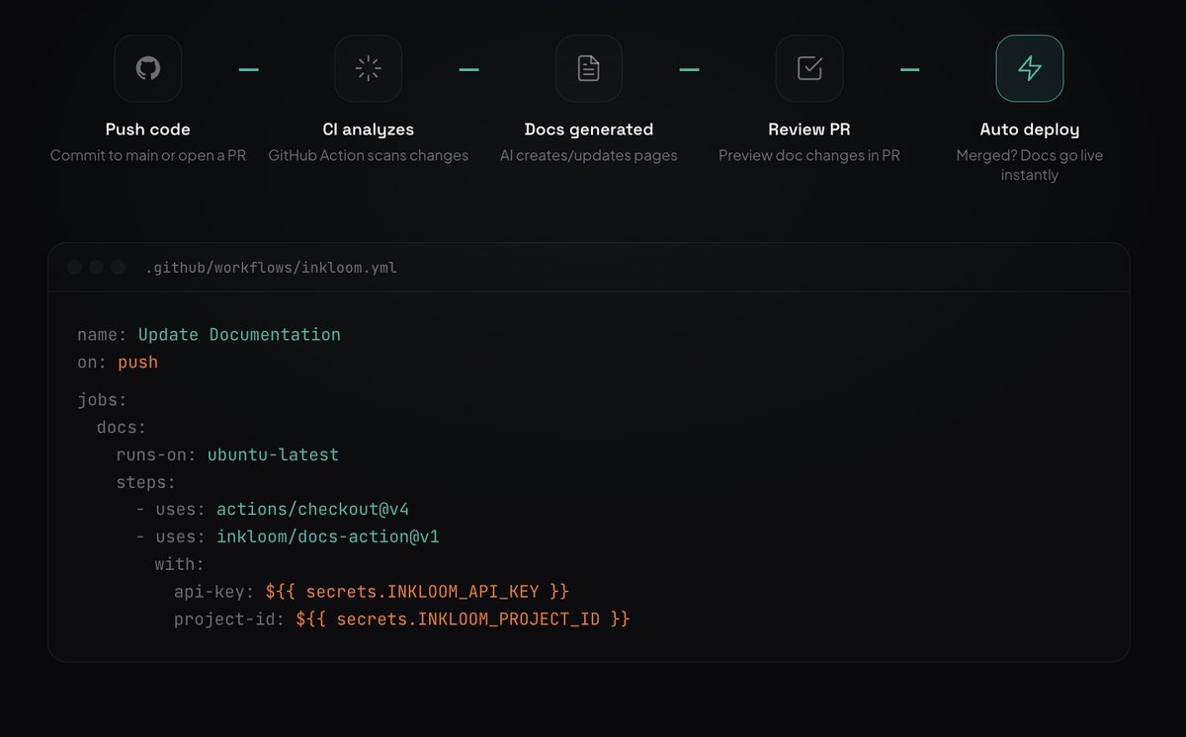The width and height of the screenshot is (1186, 737).
Task: Click "Merged? Docs go live instantly" description
Action: 1030,165
